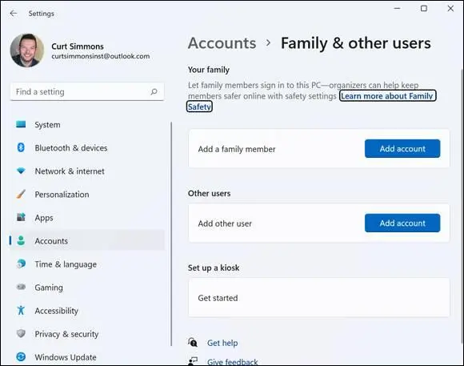Open Apps section using its icon
The image size is (464, 366).
pyautogui.click(x=21, y=217)
